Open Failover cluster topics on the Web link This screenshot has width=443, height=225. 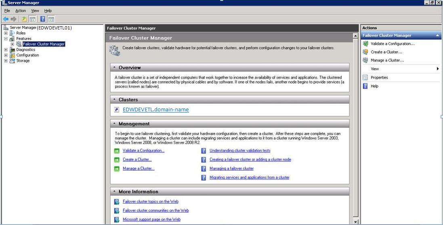[x=151, y=202]
